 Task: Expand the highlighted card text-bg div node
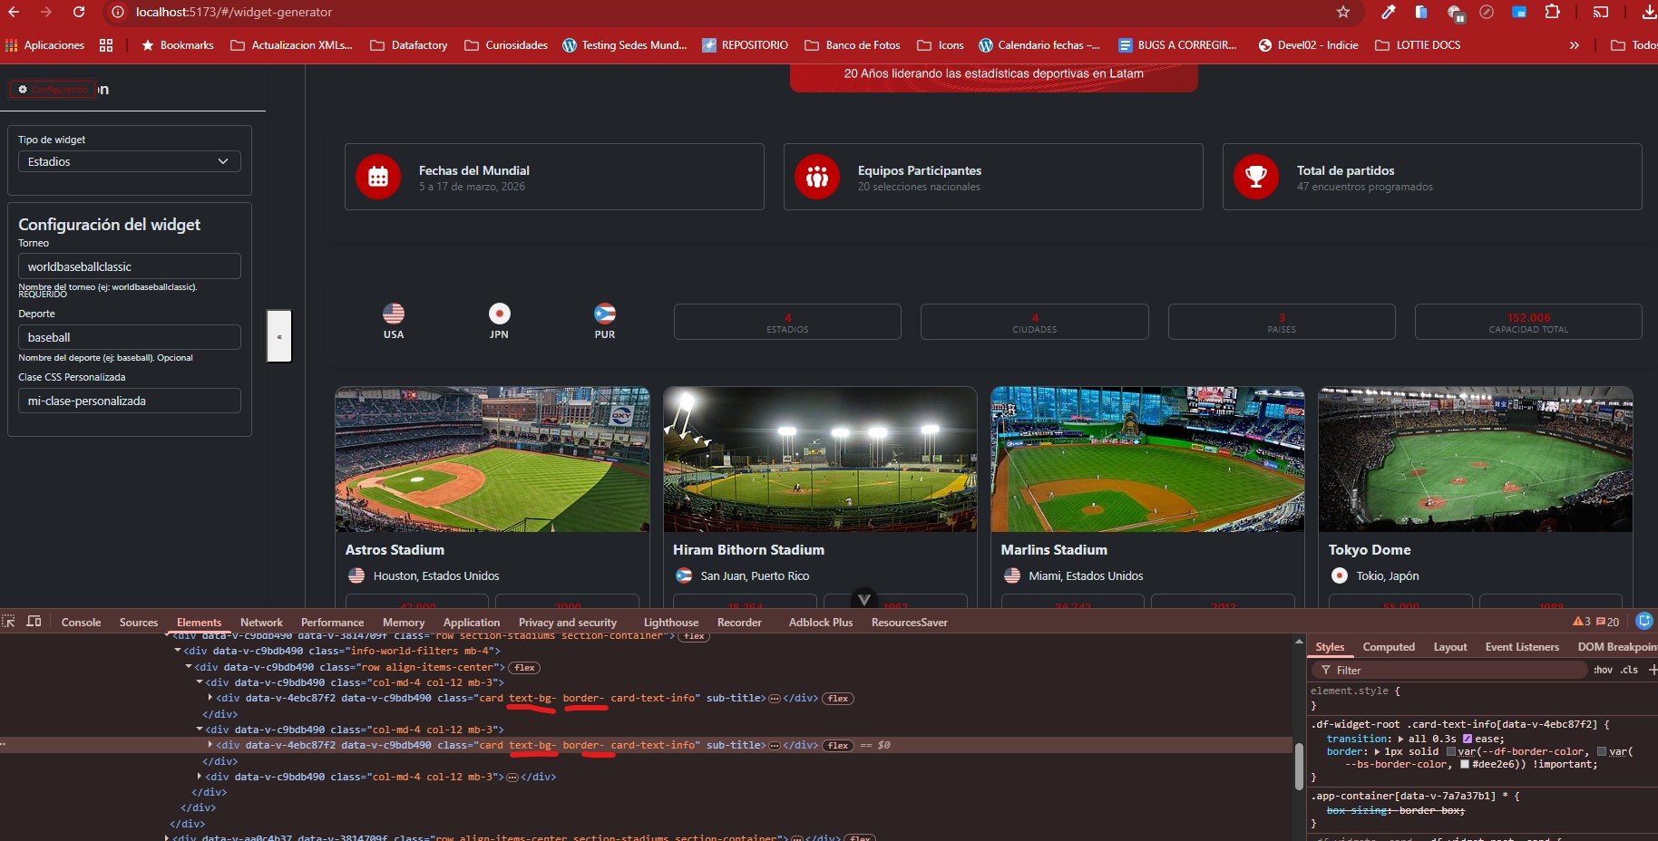210,745
